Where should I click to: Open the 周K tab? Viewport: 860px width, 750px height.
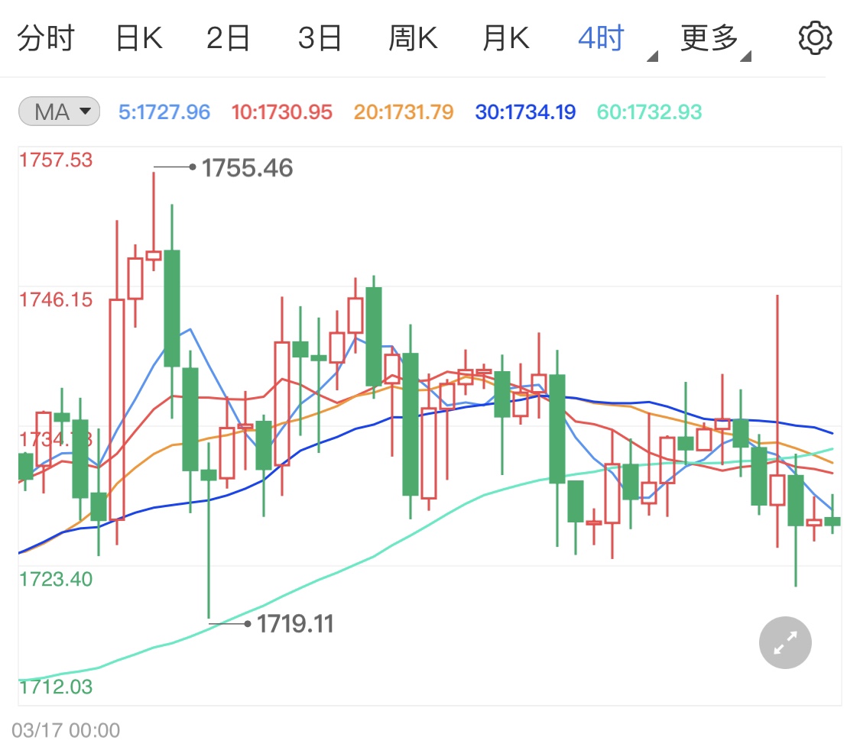pos(413,38)
